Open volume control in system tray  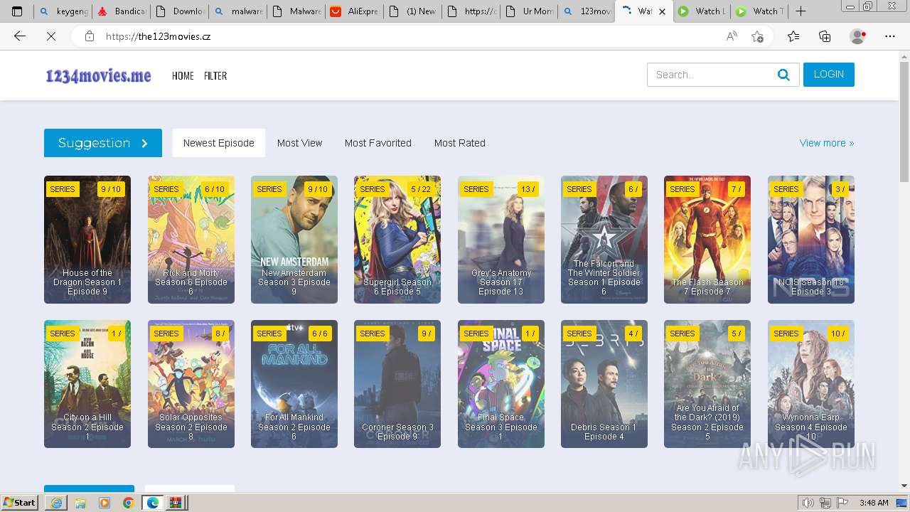(808, 503)
